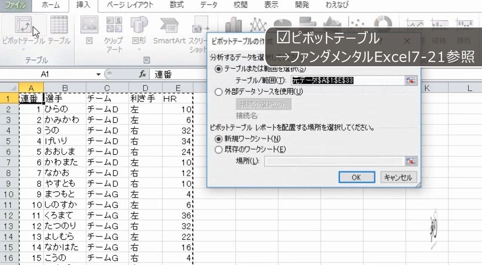Viewport: 482px width, 265px height.
Task: Select 新規ワークシート radio button
Action: pyautogui.click(x=218, y=139)
